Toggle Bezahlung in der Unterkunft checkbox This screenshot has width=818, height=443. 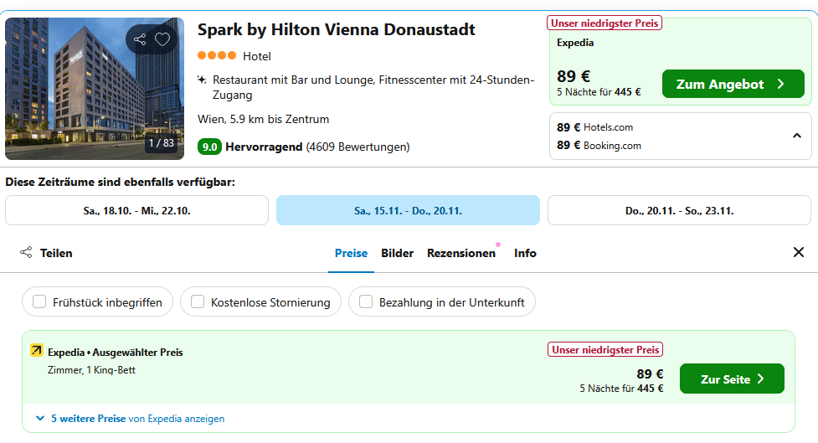(366, 302)
